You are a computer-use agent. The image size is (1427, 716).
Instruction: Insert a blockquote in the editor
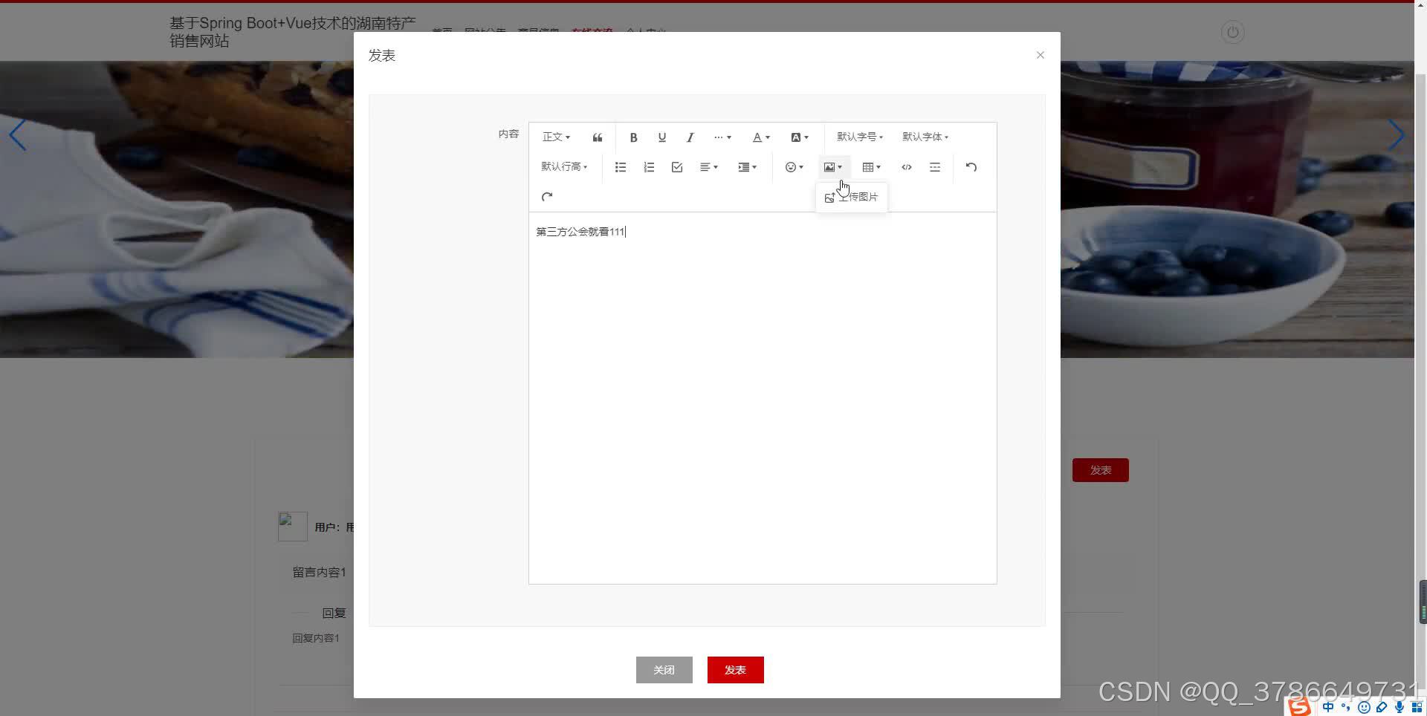(598, 137)
